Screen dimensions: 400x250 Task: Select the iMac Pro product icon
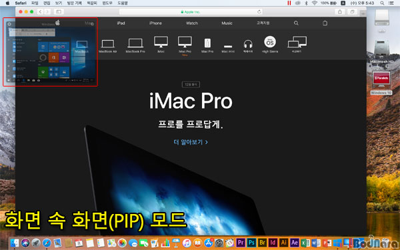(x=185, y=45)
